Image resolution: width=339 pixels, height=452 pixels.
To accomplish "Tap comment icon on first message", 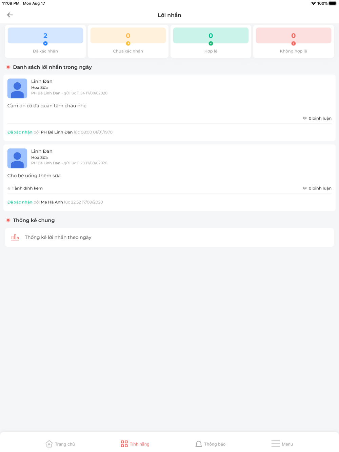I will 305,118.
